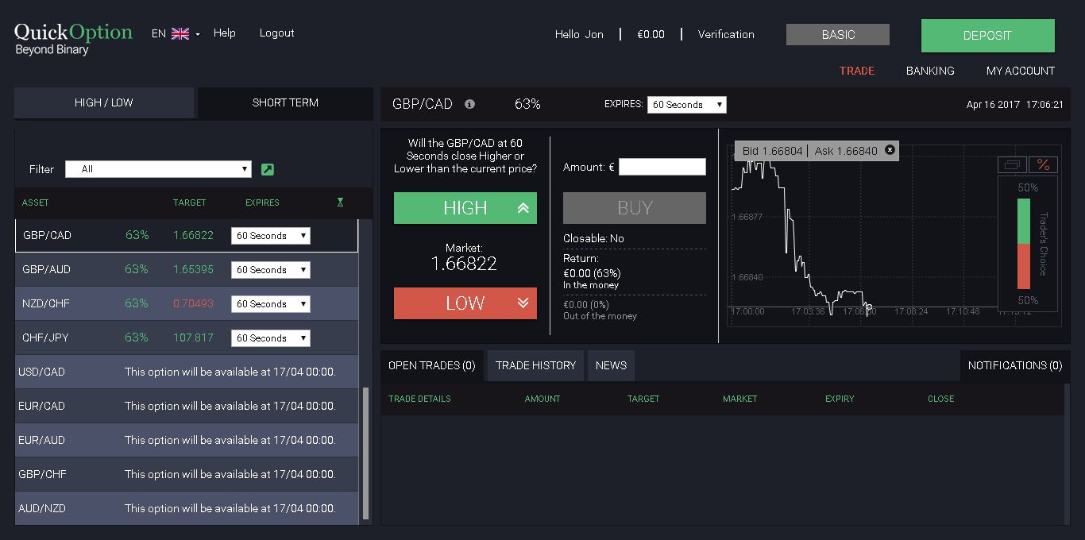The image size is (1085, 540).
Task: Click the MARKET column header in trades
Action: click(740, 399)
